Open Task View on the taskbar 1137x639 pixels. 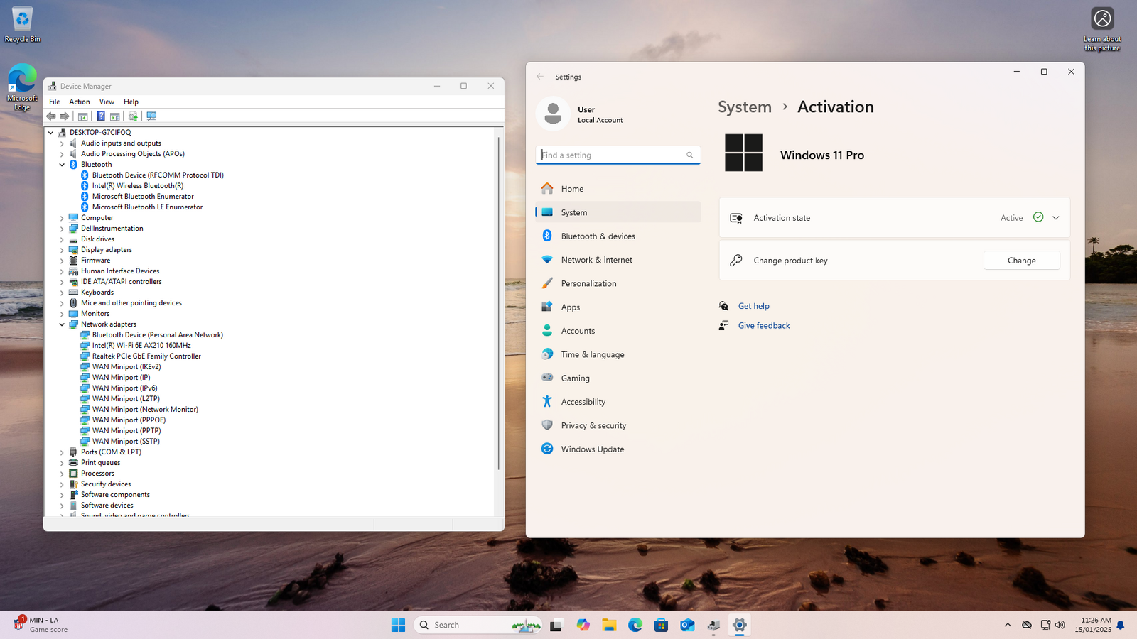coord(556,625)
